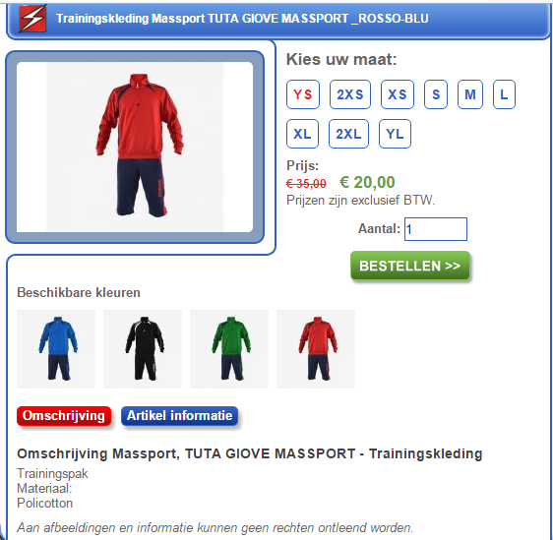Select size 2XS
Image resolution: width=553 pixels, height=540 pixels.
pos(350,94)
